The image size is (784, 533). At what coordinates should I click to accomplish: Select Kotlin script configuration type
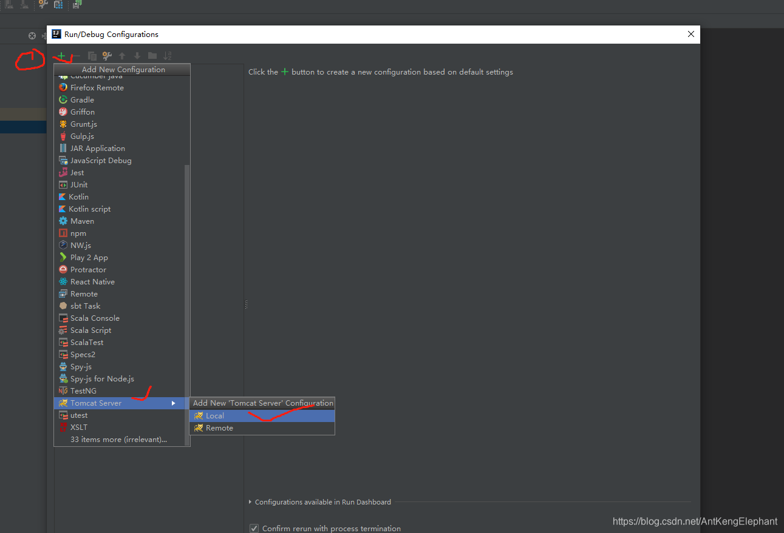point(119,209)
